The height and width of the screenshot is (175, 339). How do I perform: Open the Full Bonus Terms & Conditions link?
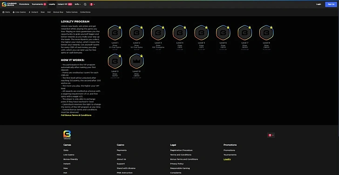pyautogui.click(x=76, y=115)
